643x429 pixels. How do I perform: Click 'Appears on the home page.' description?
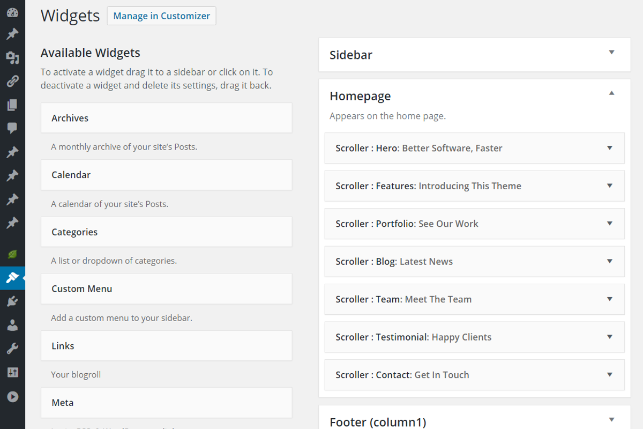pyautogui.click(x=387, y=116)
